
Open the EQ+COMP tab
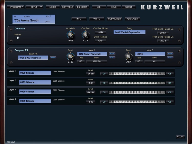point(82,7)
